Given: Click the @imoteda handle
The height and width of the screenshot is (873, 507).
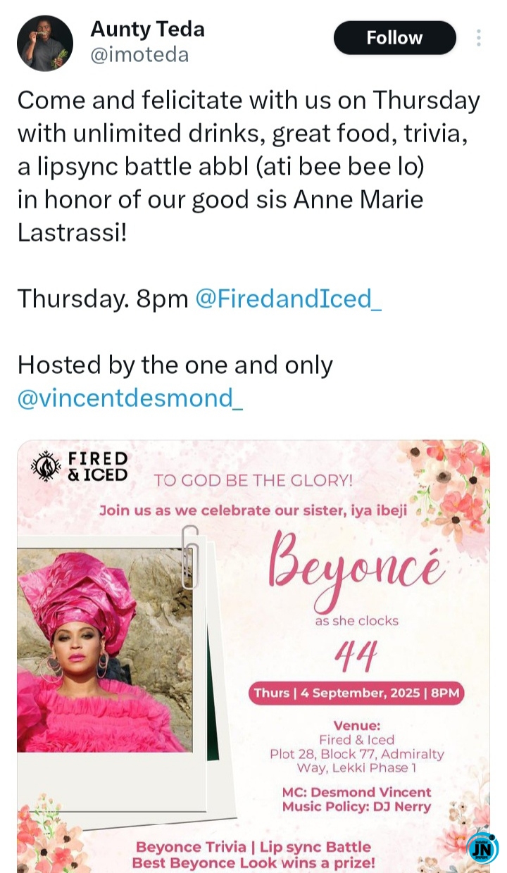Looking at the screenshot, I should pos(139,54).
